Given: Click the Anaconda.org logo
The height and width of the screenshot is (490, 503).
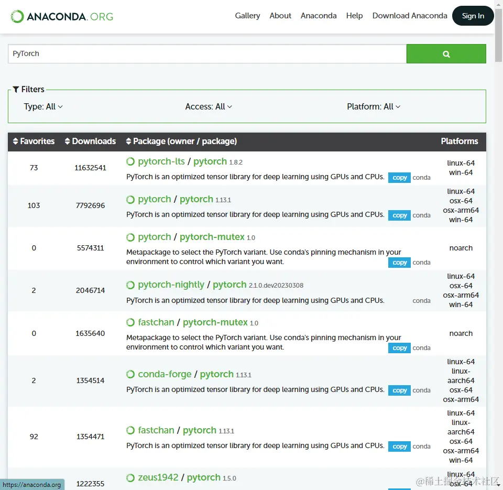Looking at the screenshot, I should (62, 16).
